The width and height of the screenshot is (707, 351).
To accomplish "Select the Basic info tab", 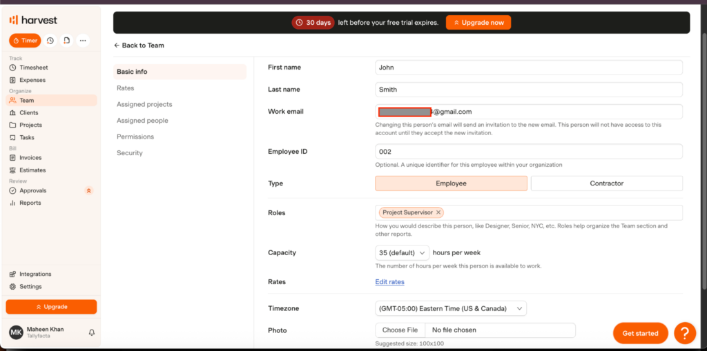I will tap(180, 72).
